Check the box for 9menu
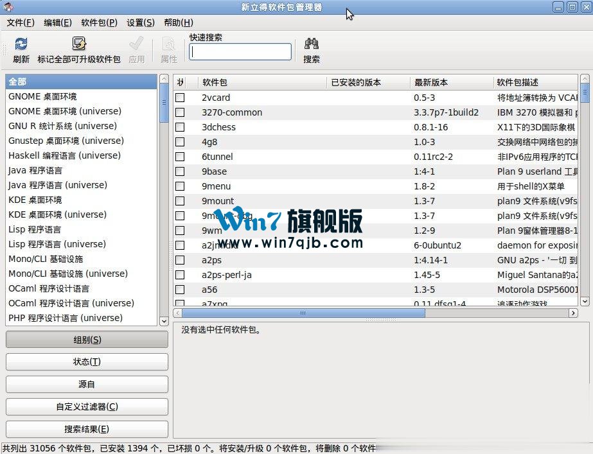The width and height of the screenshot is (593, 454). pos(180,186)
